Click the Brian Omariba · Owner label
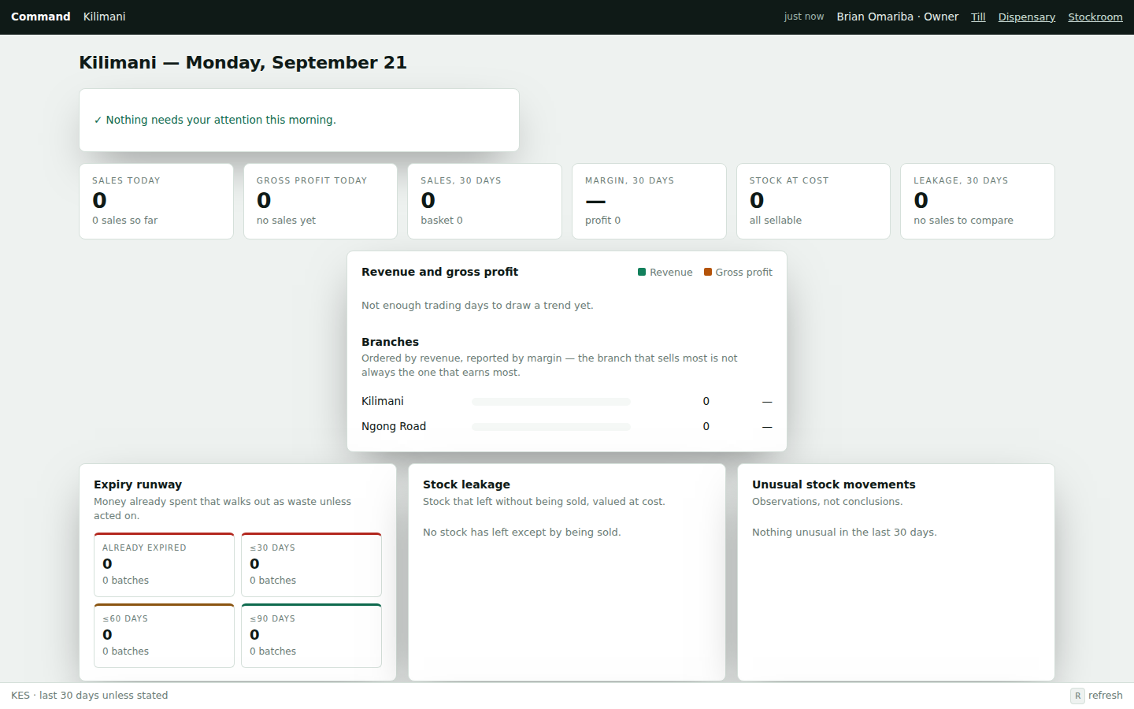This screenshot has width=1134, height=709. point(897,17)
